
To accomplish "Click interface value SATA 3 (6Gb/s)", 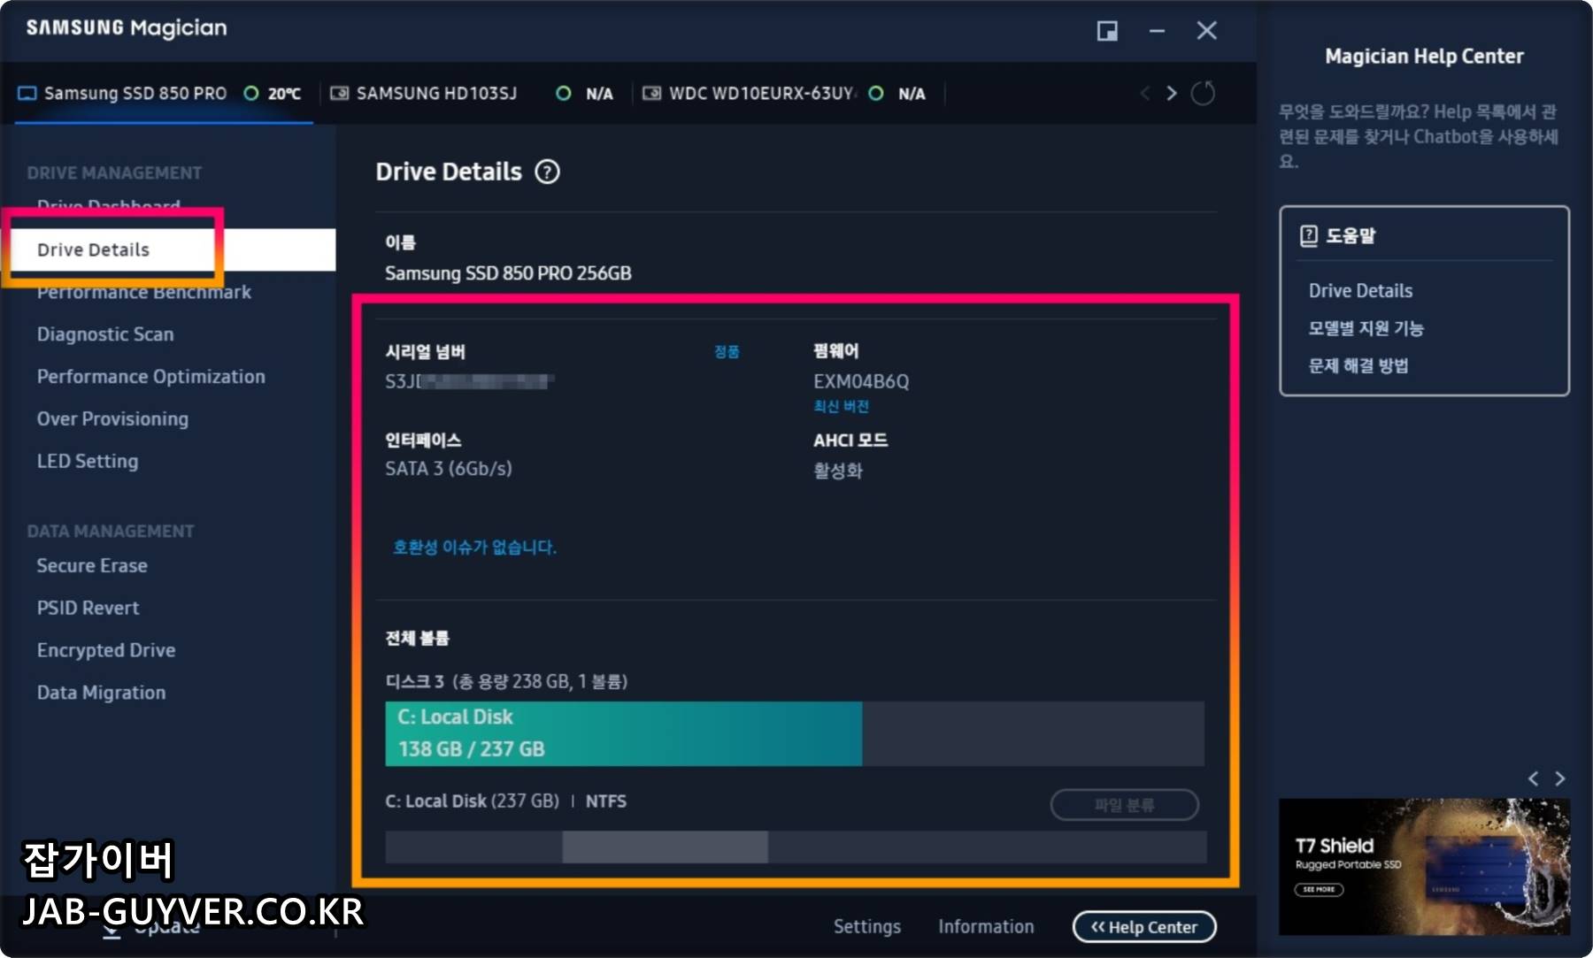I will click(449, 468).
